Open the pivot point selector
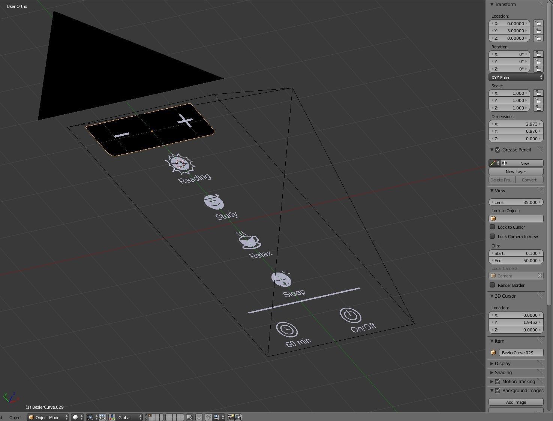Image resolution: width=553 pixels, height=421 pixels. (x=92, y=417)
